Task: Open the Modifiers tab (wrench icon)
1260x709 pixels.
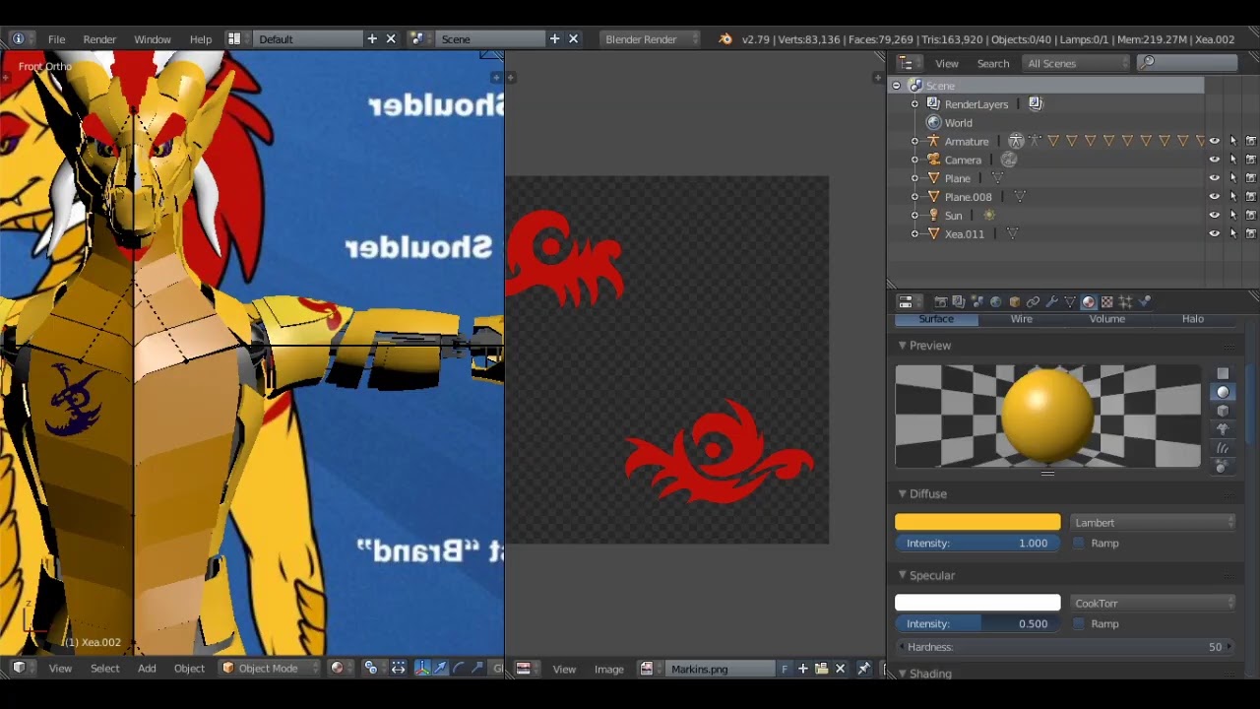Action: coord(1051,301)
